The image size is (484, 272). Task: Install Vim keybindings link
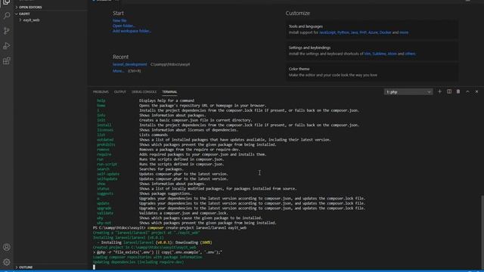pos(368,54)
